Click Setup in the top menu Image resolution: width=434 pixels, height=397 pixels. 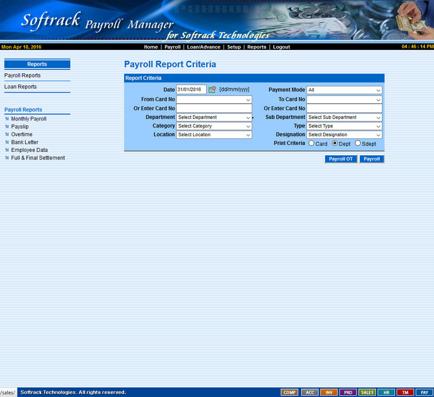coord(234,47)
